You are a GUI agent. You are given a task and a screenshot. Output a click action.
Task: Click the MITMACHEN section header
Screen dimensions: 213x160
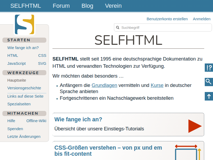(24, 114)
